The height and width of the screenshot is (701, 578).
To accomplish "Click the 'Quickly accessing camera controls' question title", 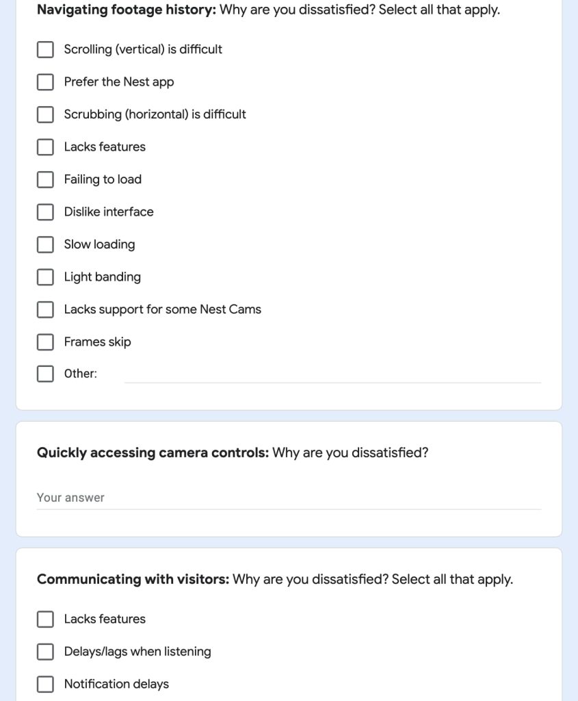I will tap(233, 453).
